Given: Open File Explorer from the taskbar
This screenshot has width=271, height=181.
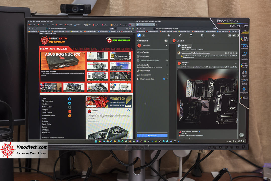Looking at the screenshot, I should click(x=115, y=141).
